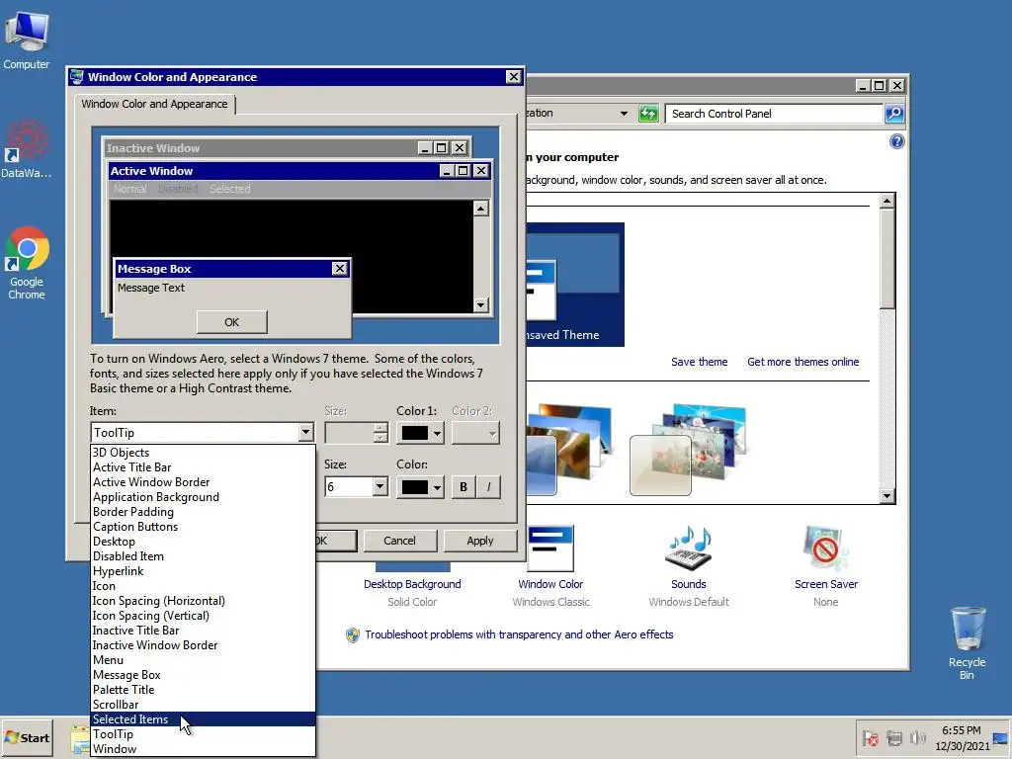Image resolution: width=1012 pixels, height=759 pixels.
Task: Open the address bar dropdown arrow in Control Panel
Action: coord(624,114)
